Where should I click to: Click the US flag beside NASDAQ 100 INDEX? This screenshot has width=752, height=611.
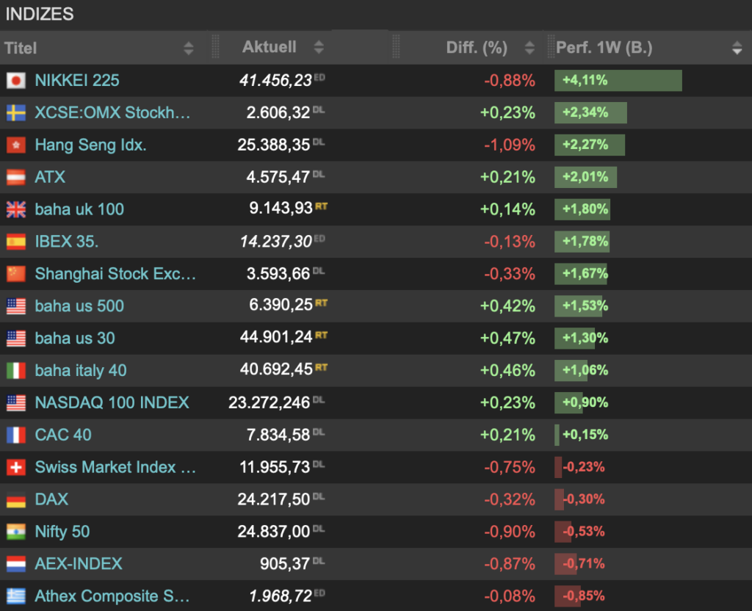tap(16, 403)
